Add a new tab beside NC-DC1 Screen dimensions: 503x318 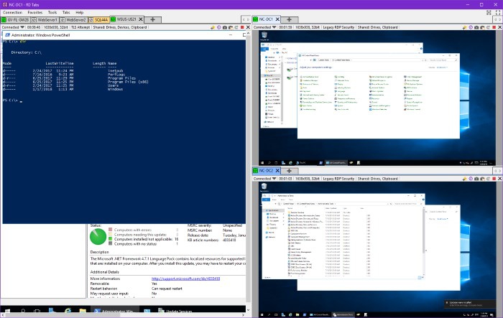pyautogui.click(x=288, y=19)
